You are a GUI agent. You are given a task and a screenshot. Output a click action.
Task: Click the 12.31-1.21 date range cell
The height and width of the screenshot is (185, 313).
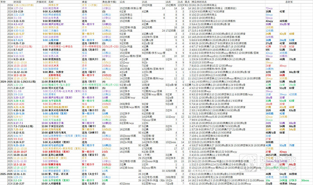point(20,173)
